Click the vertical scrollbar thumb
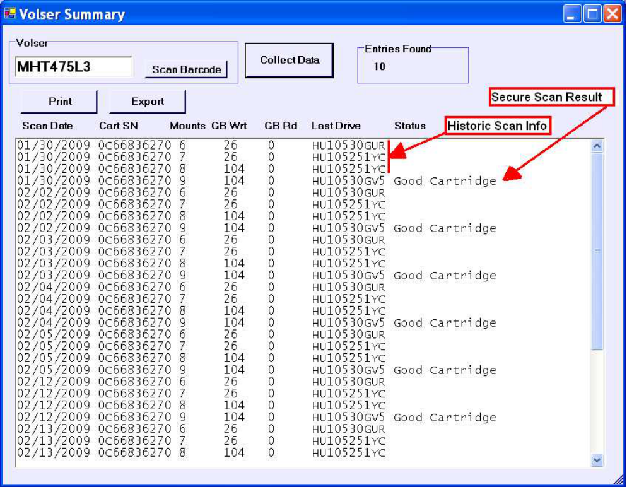Image resolution: width=627 pixels, height=487 pixels. (597, 251)
